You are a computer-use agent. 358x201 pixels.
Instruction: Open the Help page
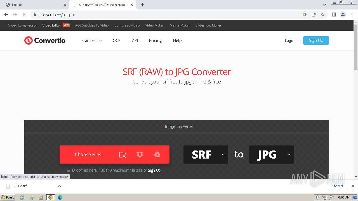177,40
